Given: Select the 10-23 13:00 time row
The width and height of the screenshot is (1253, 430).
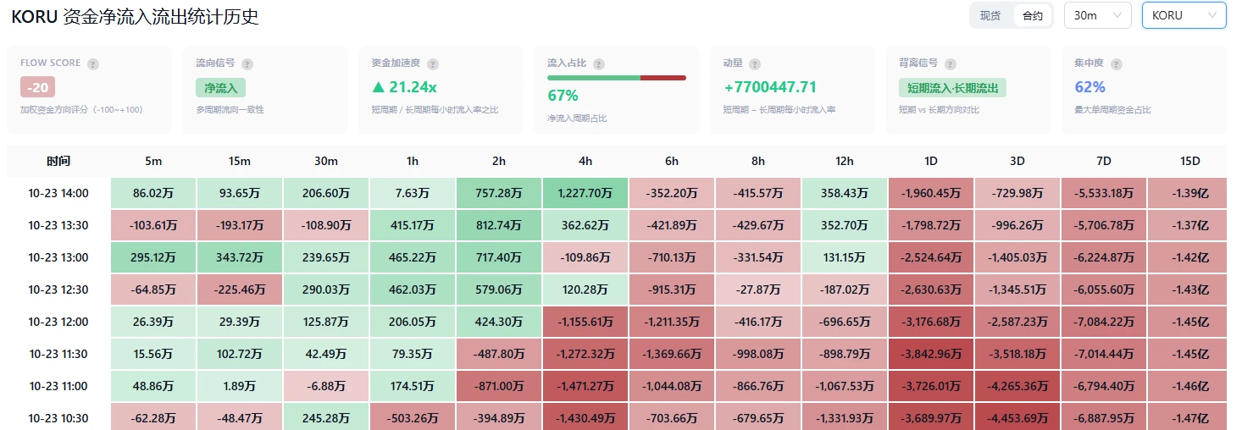Looking at the screenshot, I should 617,257.
